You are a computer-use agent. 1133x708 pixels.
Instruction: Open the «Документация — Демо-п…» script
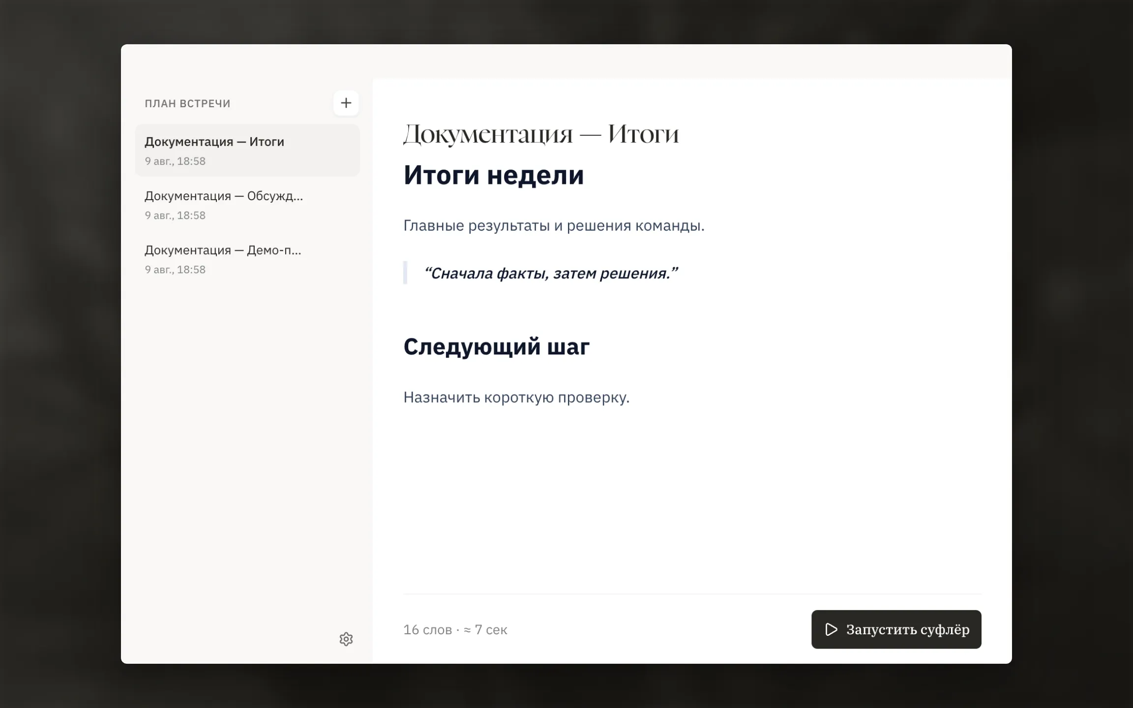click(x=247, y=259)
